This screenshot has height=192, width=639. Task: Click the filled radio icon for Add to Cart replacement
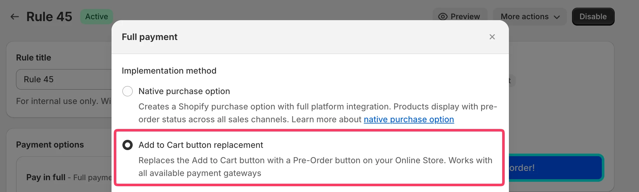[128, 145]
